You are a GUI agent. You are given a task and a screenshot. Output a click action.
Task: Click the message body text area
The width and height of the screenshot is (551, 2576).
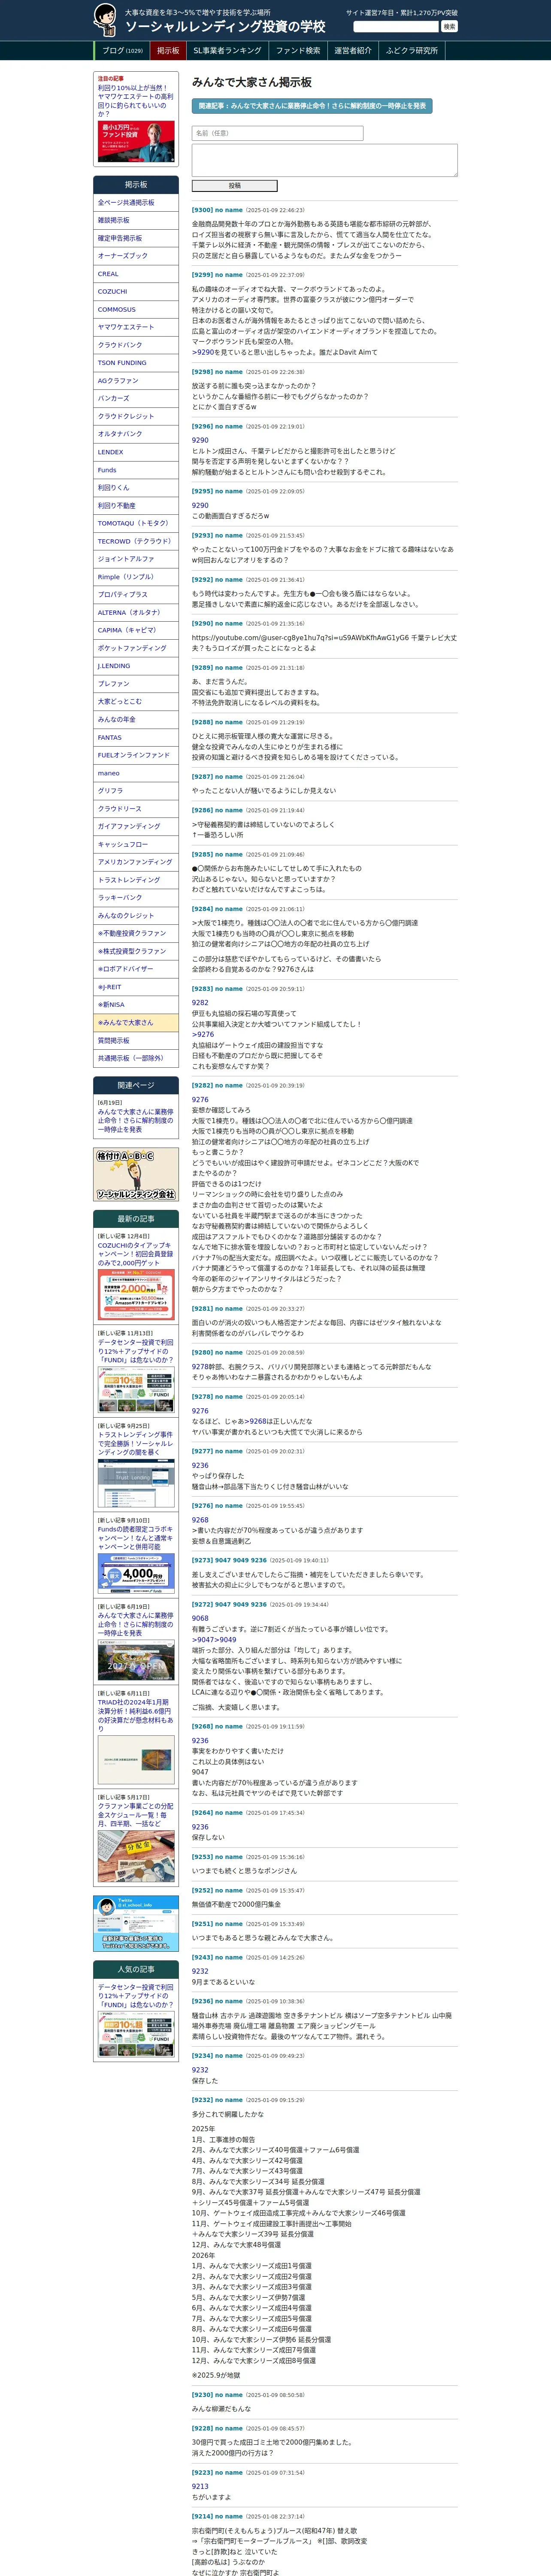(x=324, y=160)
